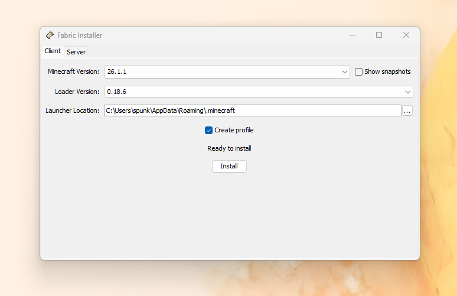Click the "Fabric Installer" title bar text
Viewport: 457px width, 296px height.
point(80,35)
